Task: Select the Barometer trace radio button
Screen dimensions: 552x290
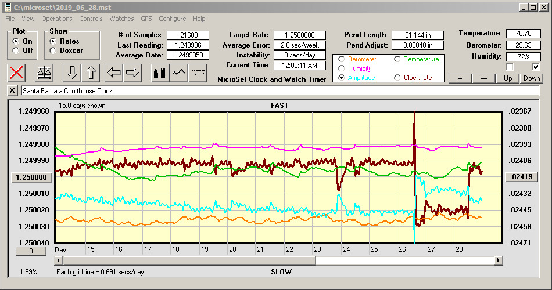Action: 341,59
